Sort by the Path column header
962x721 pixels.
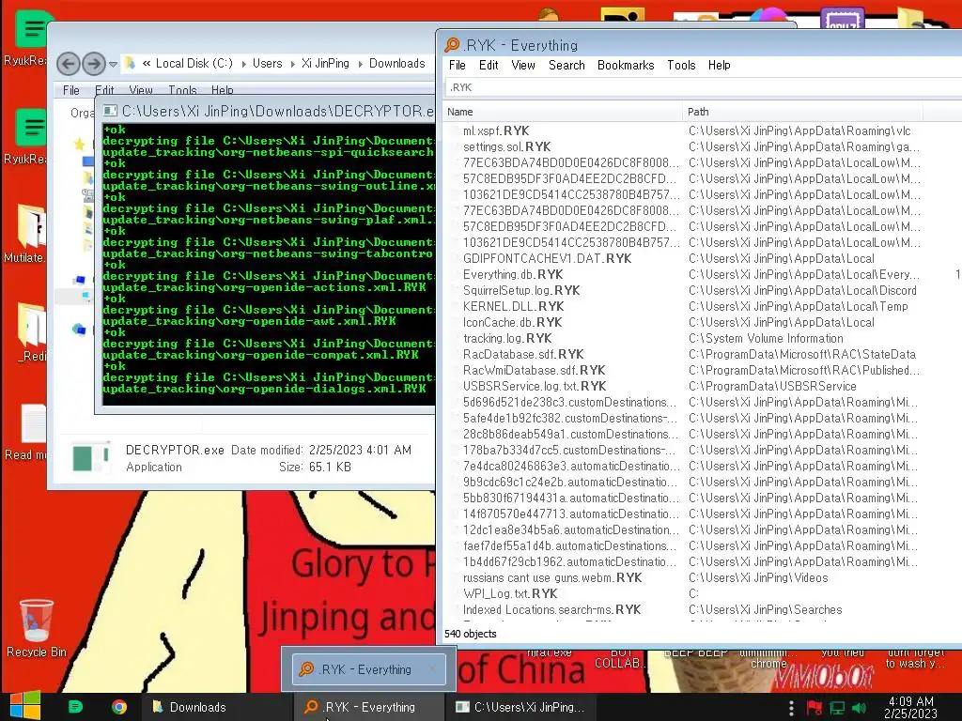[x=802, y=112]
